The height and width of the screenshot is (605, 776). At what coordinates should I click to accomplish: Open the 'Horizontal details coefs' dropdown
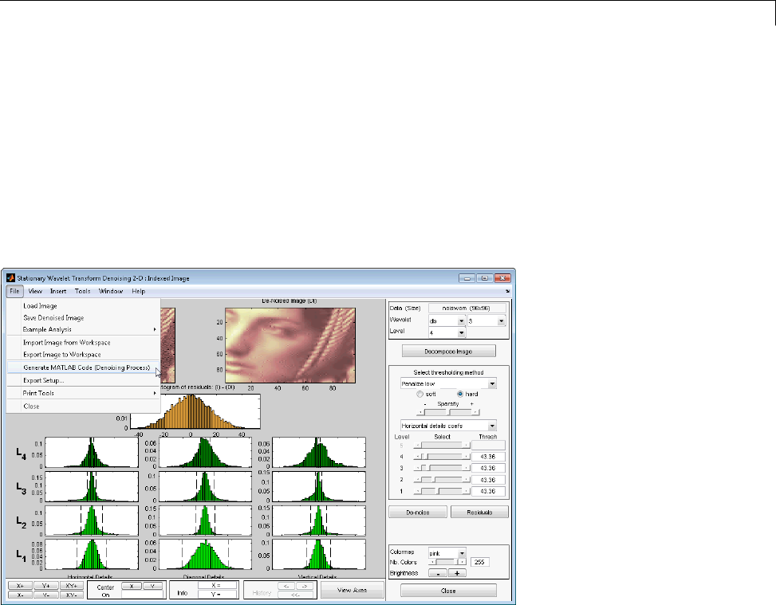click(448, 426)
